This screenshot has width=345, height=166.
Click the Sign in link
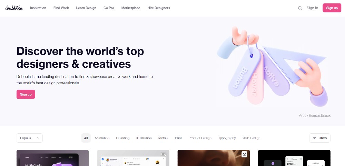[312, 8]
